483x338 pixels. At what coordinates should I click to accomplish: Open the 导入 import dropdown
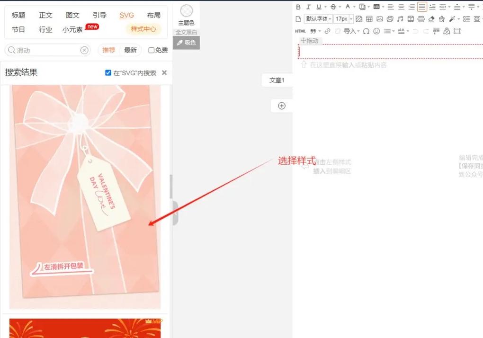pyautogui.click(x=350, y=31)
